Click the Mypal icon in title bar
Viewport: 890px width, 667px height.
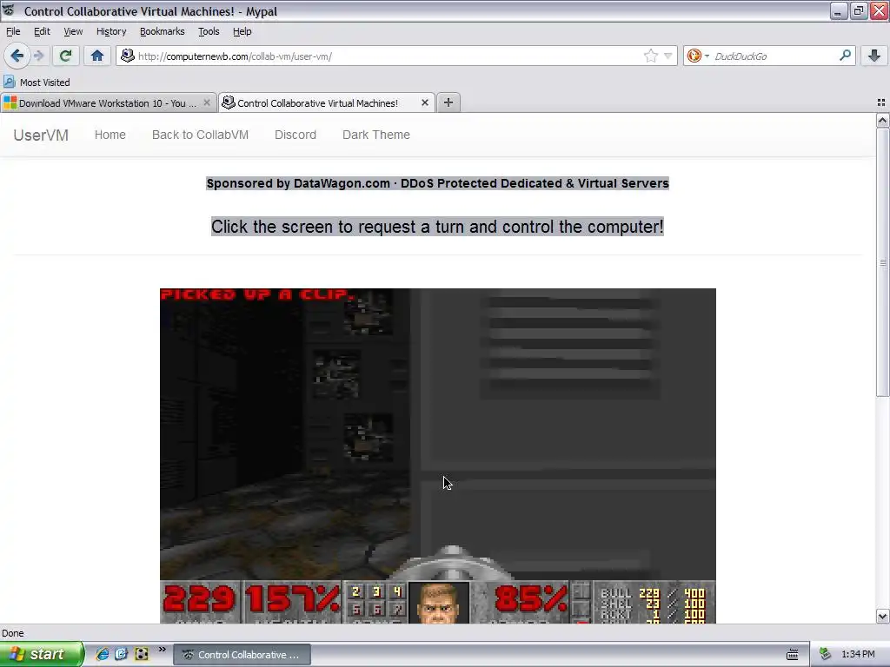click(x=8, y=10)
